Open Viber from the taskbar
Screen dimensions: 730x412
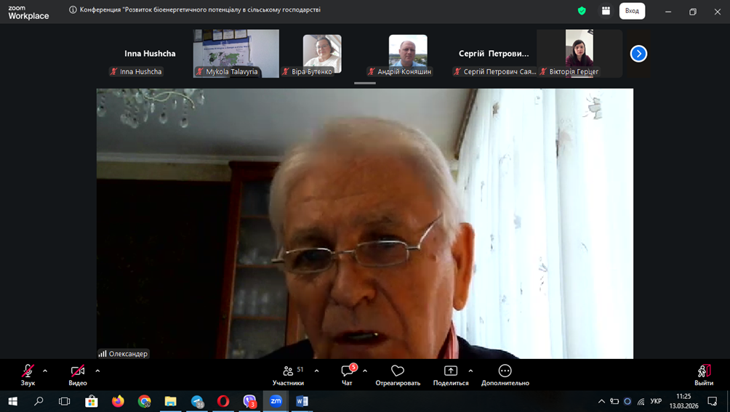point(249,401)
